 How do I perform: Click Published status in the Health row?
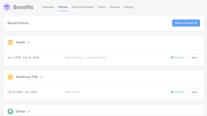point(179,58)
